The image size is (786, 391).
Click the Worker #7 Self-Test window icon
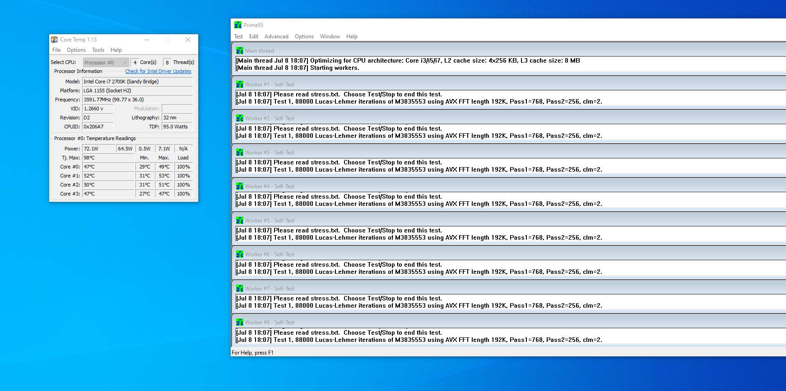(x=240, y=289)
